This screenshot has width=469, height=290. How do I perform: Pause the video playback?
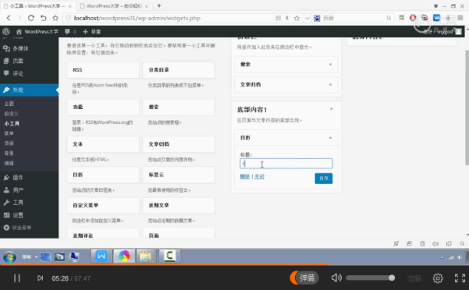point(16,278)
